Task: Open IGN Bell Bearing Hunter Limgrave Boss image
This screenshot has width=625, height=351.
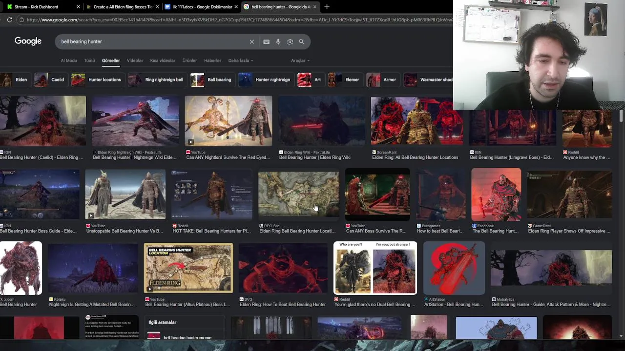Action: [x=512, y=128]
